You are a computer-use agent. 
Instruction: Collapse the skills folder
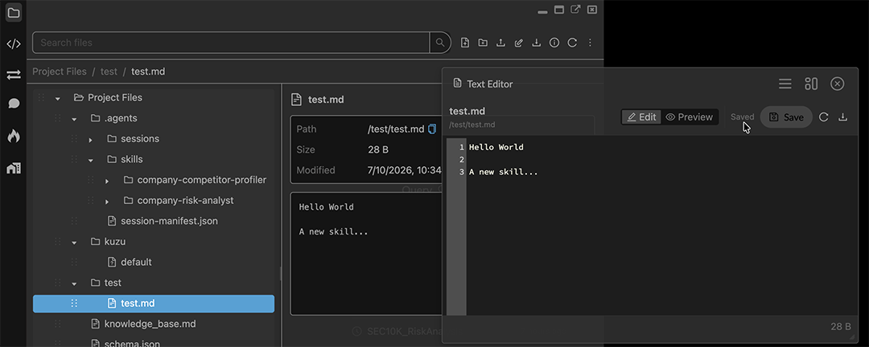[91, 160]
